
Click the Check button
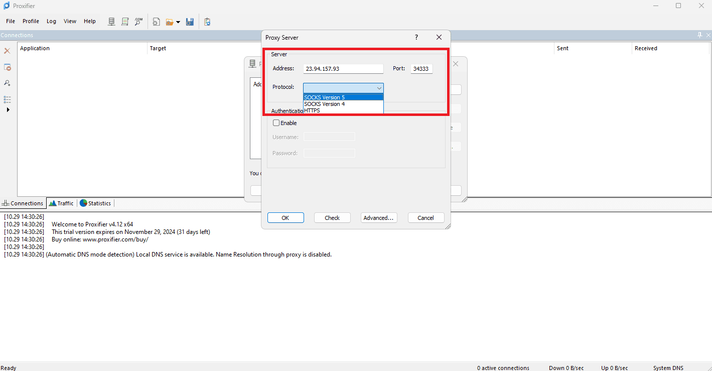[332, 218]
